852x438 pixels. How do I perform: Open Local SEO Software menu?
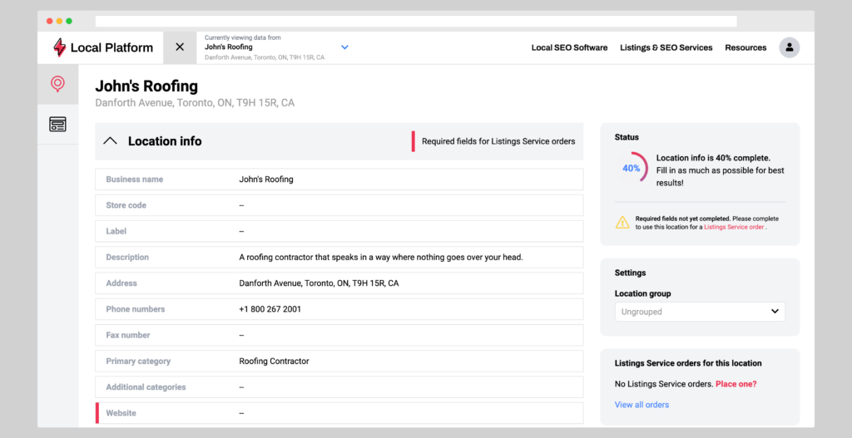click(569, 47)
